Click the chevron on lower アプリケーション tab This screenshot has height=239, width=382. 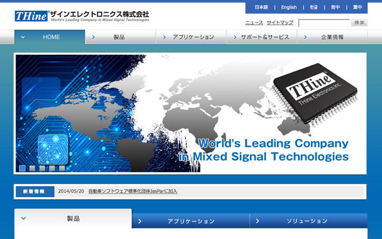click(x=140, y=221)
